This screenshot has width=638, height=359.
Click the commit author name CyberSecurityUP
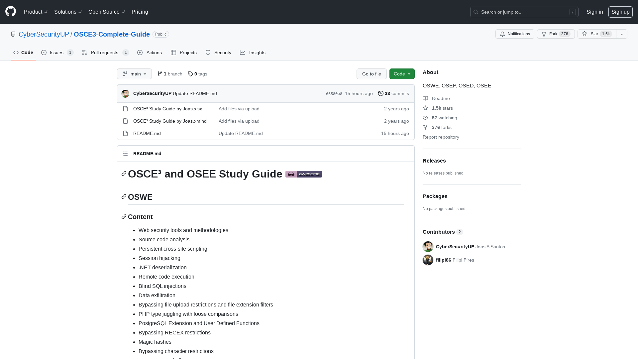tap(152, 93)
